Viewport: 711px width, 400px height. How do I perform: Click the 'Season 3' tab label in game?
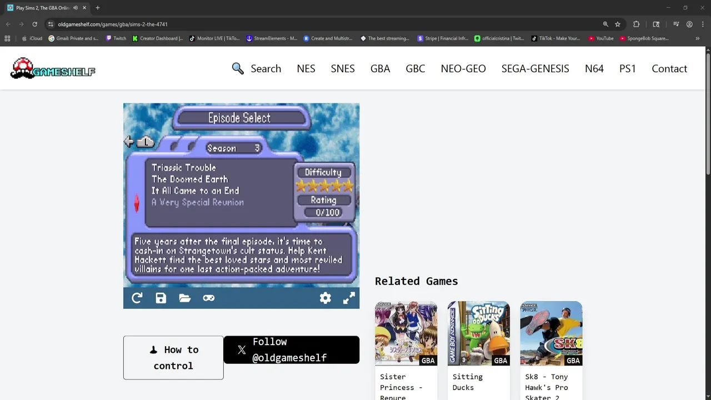coord(233,148)
